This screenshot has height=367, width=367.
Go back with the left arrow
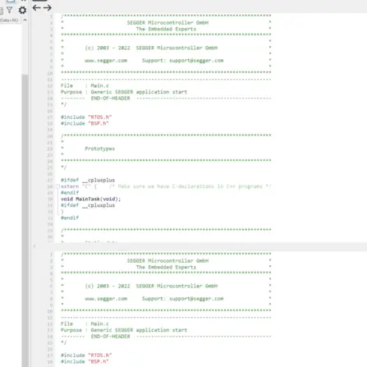(37, 8)
